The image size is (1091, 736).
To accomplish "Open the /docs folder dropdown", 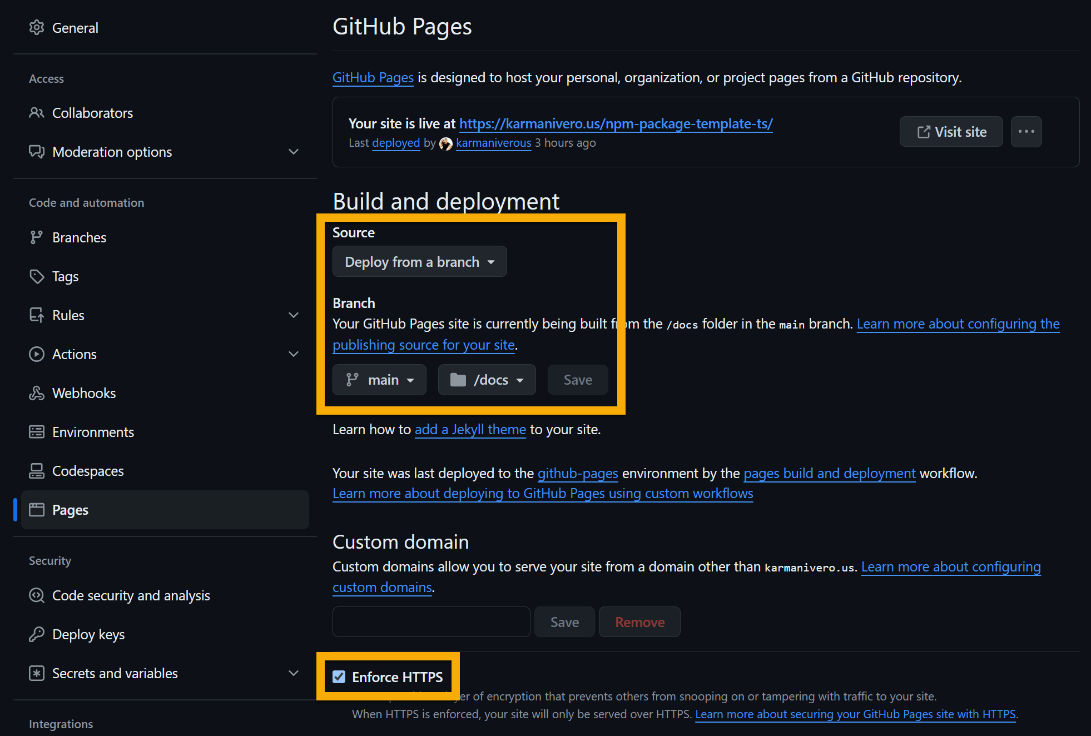I will click(487, 380).
